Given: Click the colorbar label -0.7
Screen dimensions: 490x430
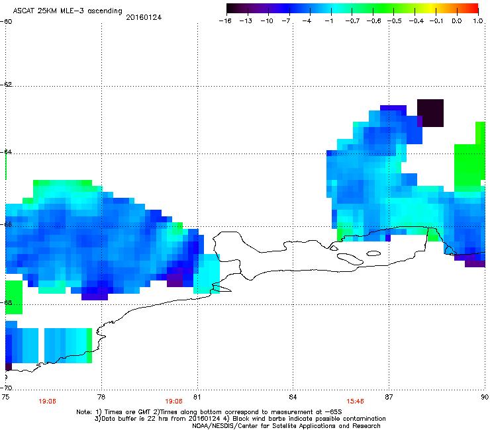Looking at the screenshot, I should click(352, 21).
